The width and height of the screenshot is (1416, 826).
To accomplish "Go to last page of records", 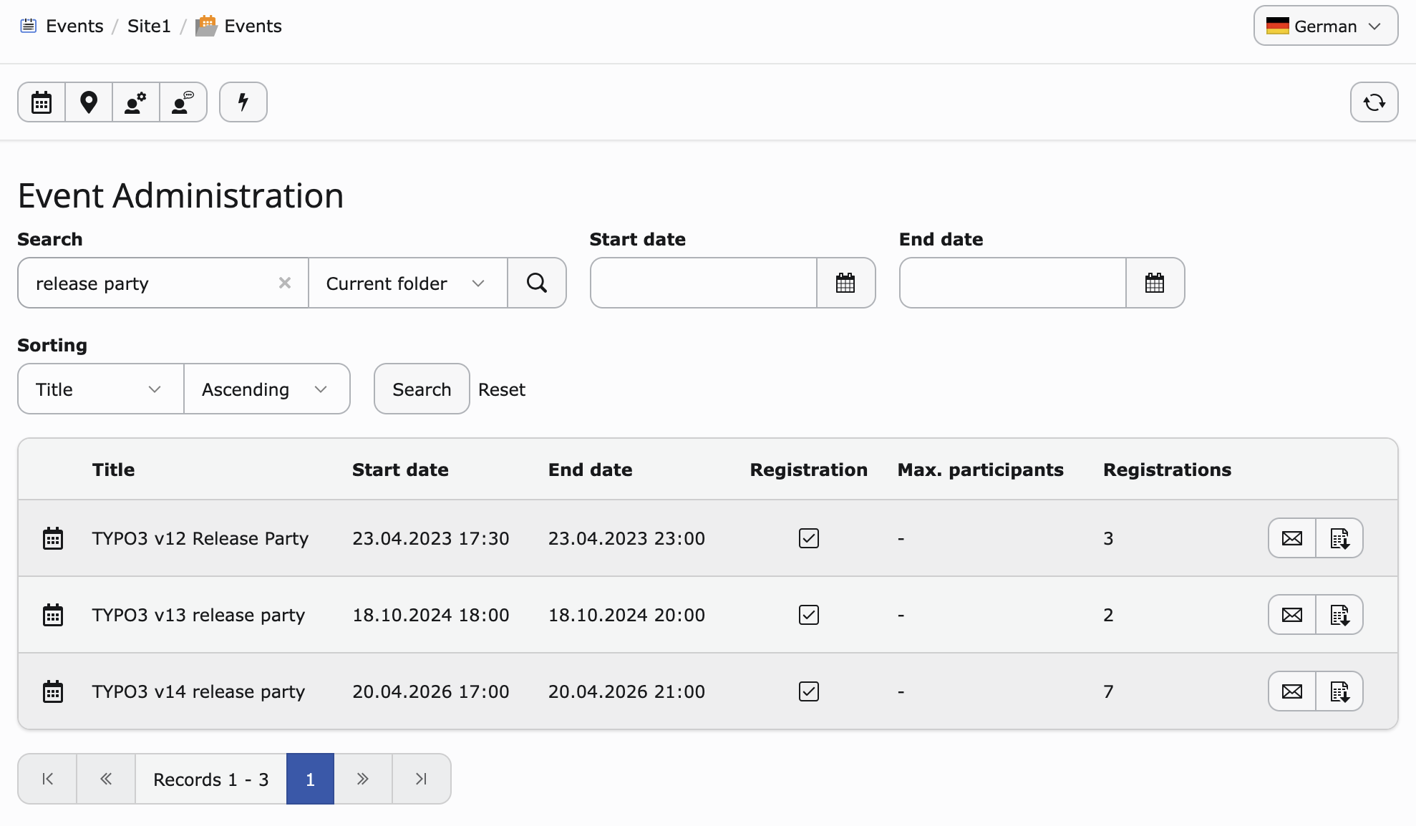I will tap(422, 779).
